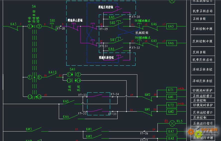Click the XT-26 terminal label
This screenshot has width=221, height=141.
[144, 133]
